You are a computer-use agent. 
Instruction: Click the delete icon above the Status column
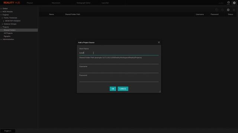click(234, 10)
